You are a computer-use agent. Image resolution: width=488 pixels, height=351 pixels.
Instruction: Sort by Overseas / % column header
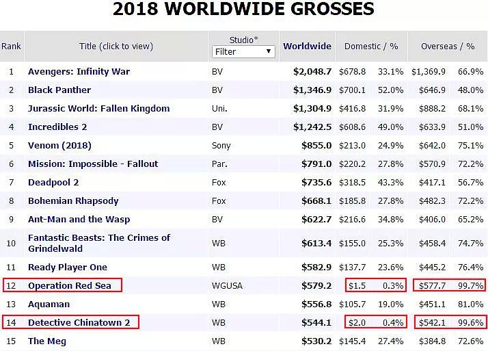(x=448, y=47)
